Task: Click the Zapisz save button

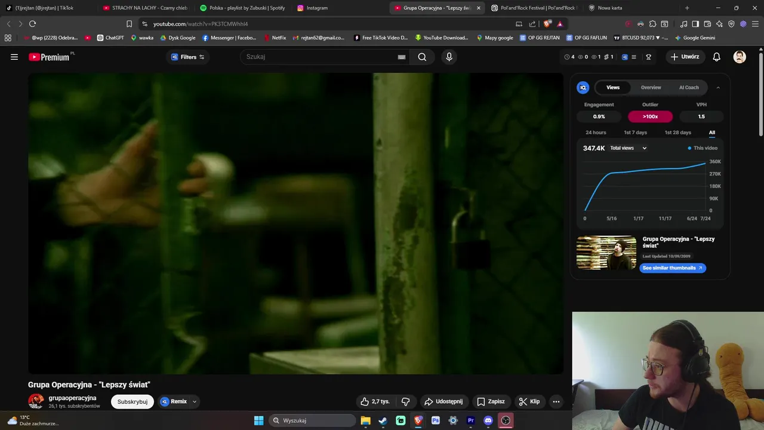Action: [491, 401]
